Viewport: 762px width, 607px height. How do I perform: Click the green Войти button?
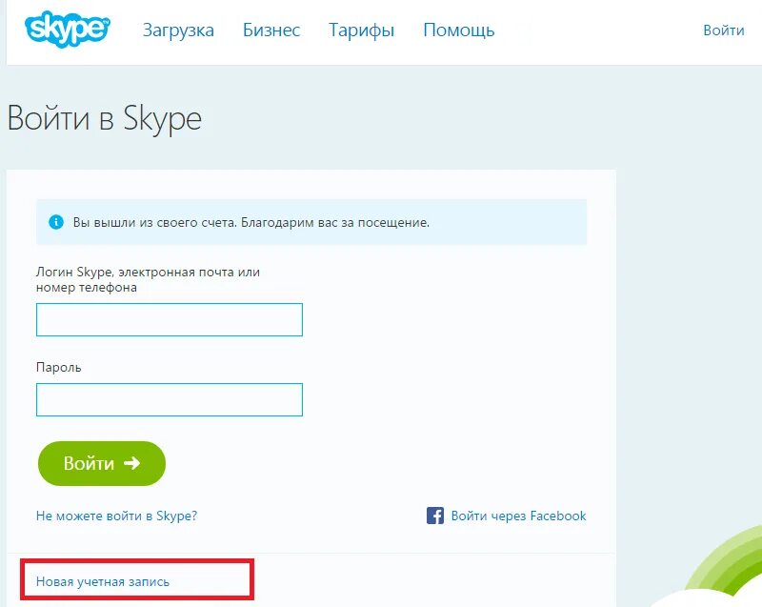(x=102, y=463)
